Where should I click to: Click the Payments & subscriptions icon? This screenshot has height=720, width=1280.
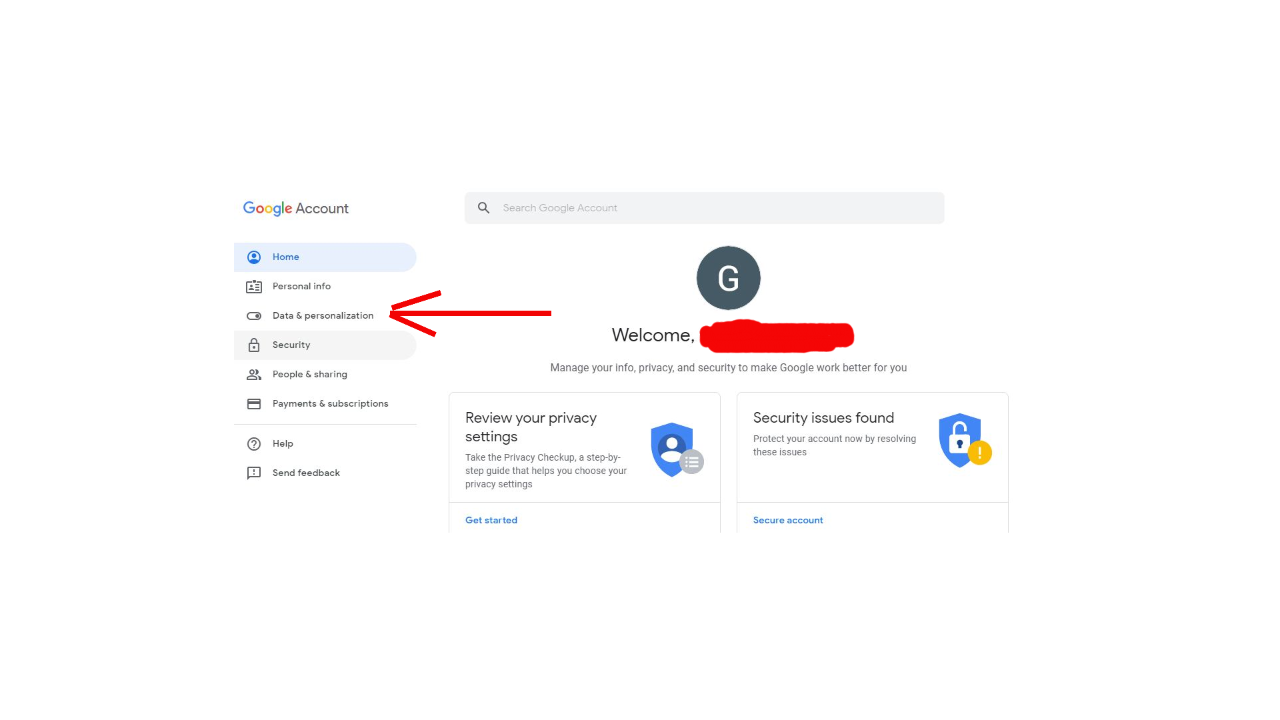tap(254, 403)
